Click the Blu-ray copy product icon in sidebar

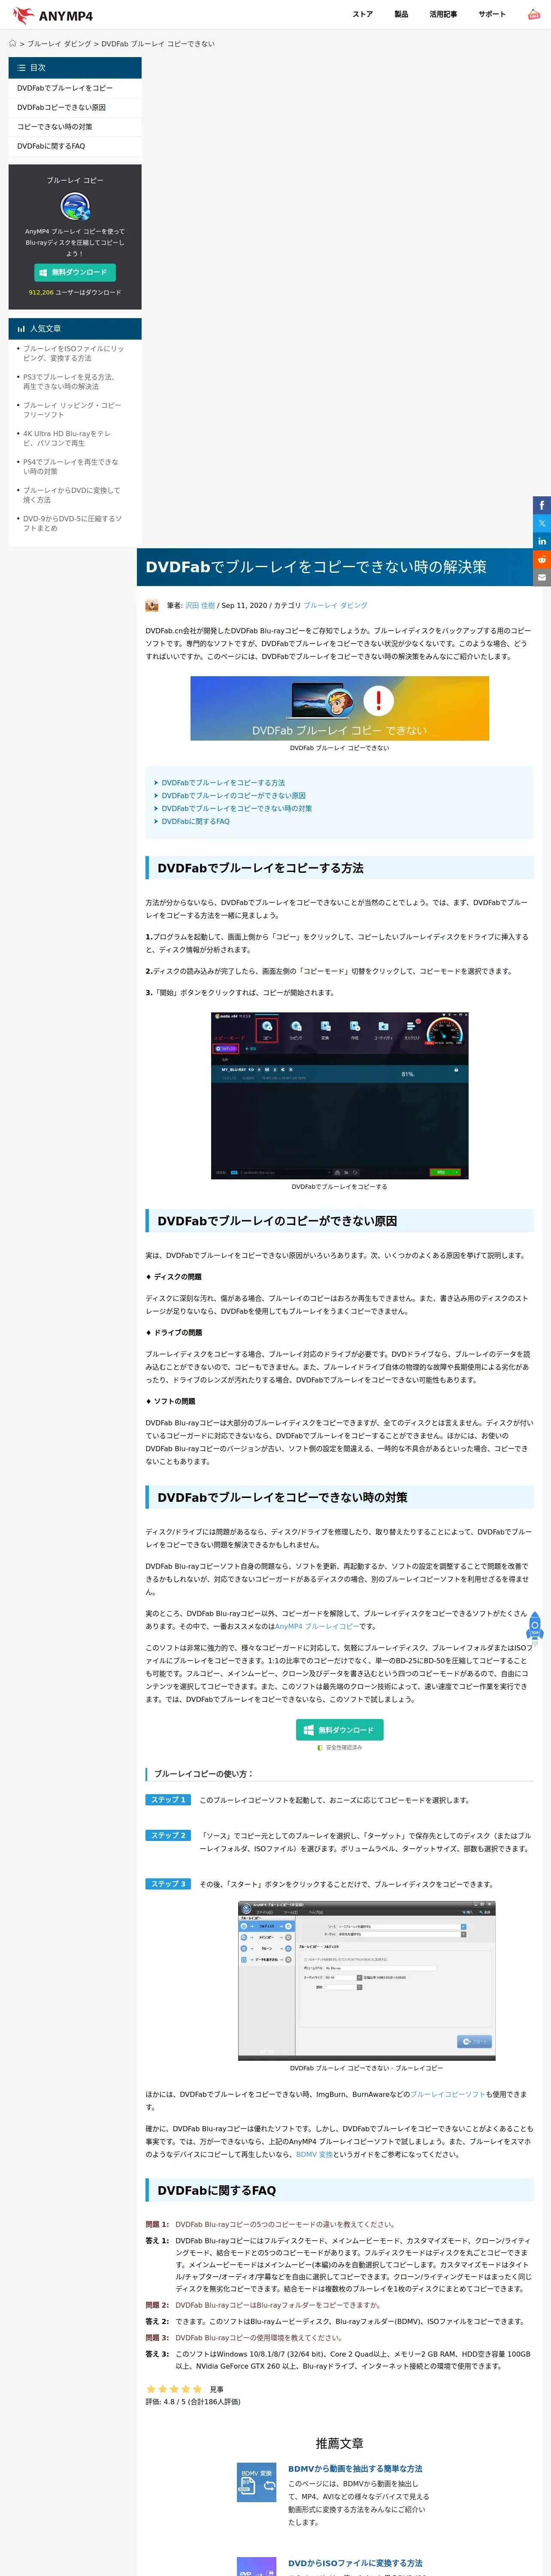(75, 207)
